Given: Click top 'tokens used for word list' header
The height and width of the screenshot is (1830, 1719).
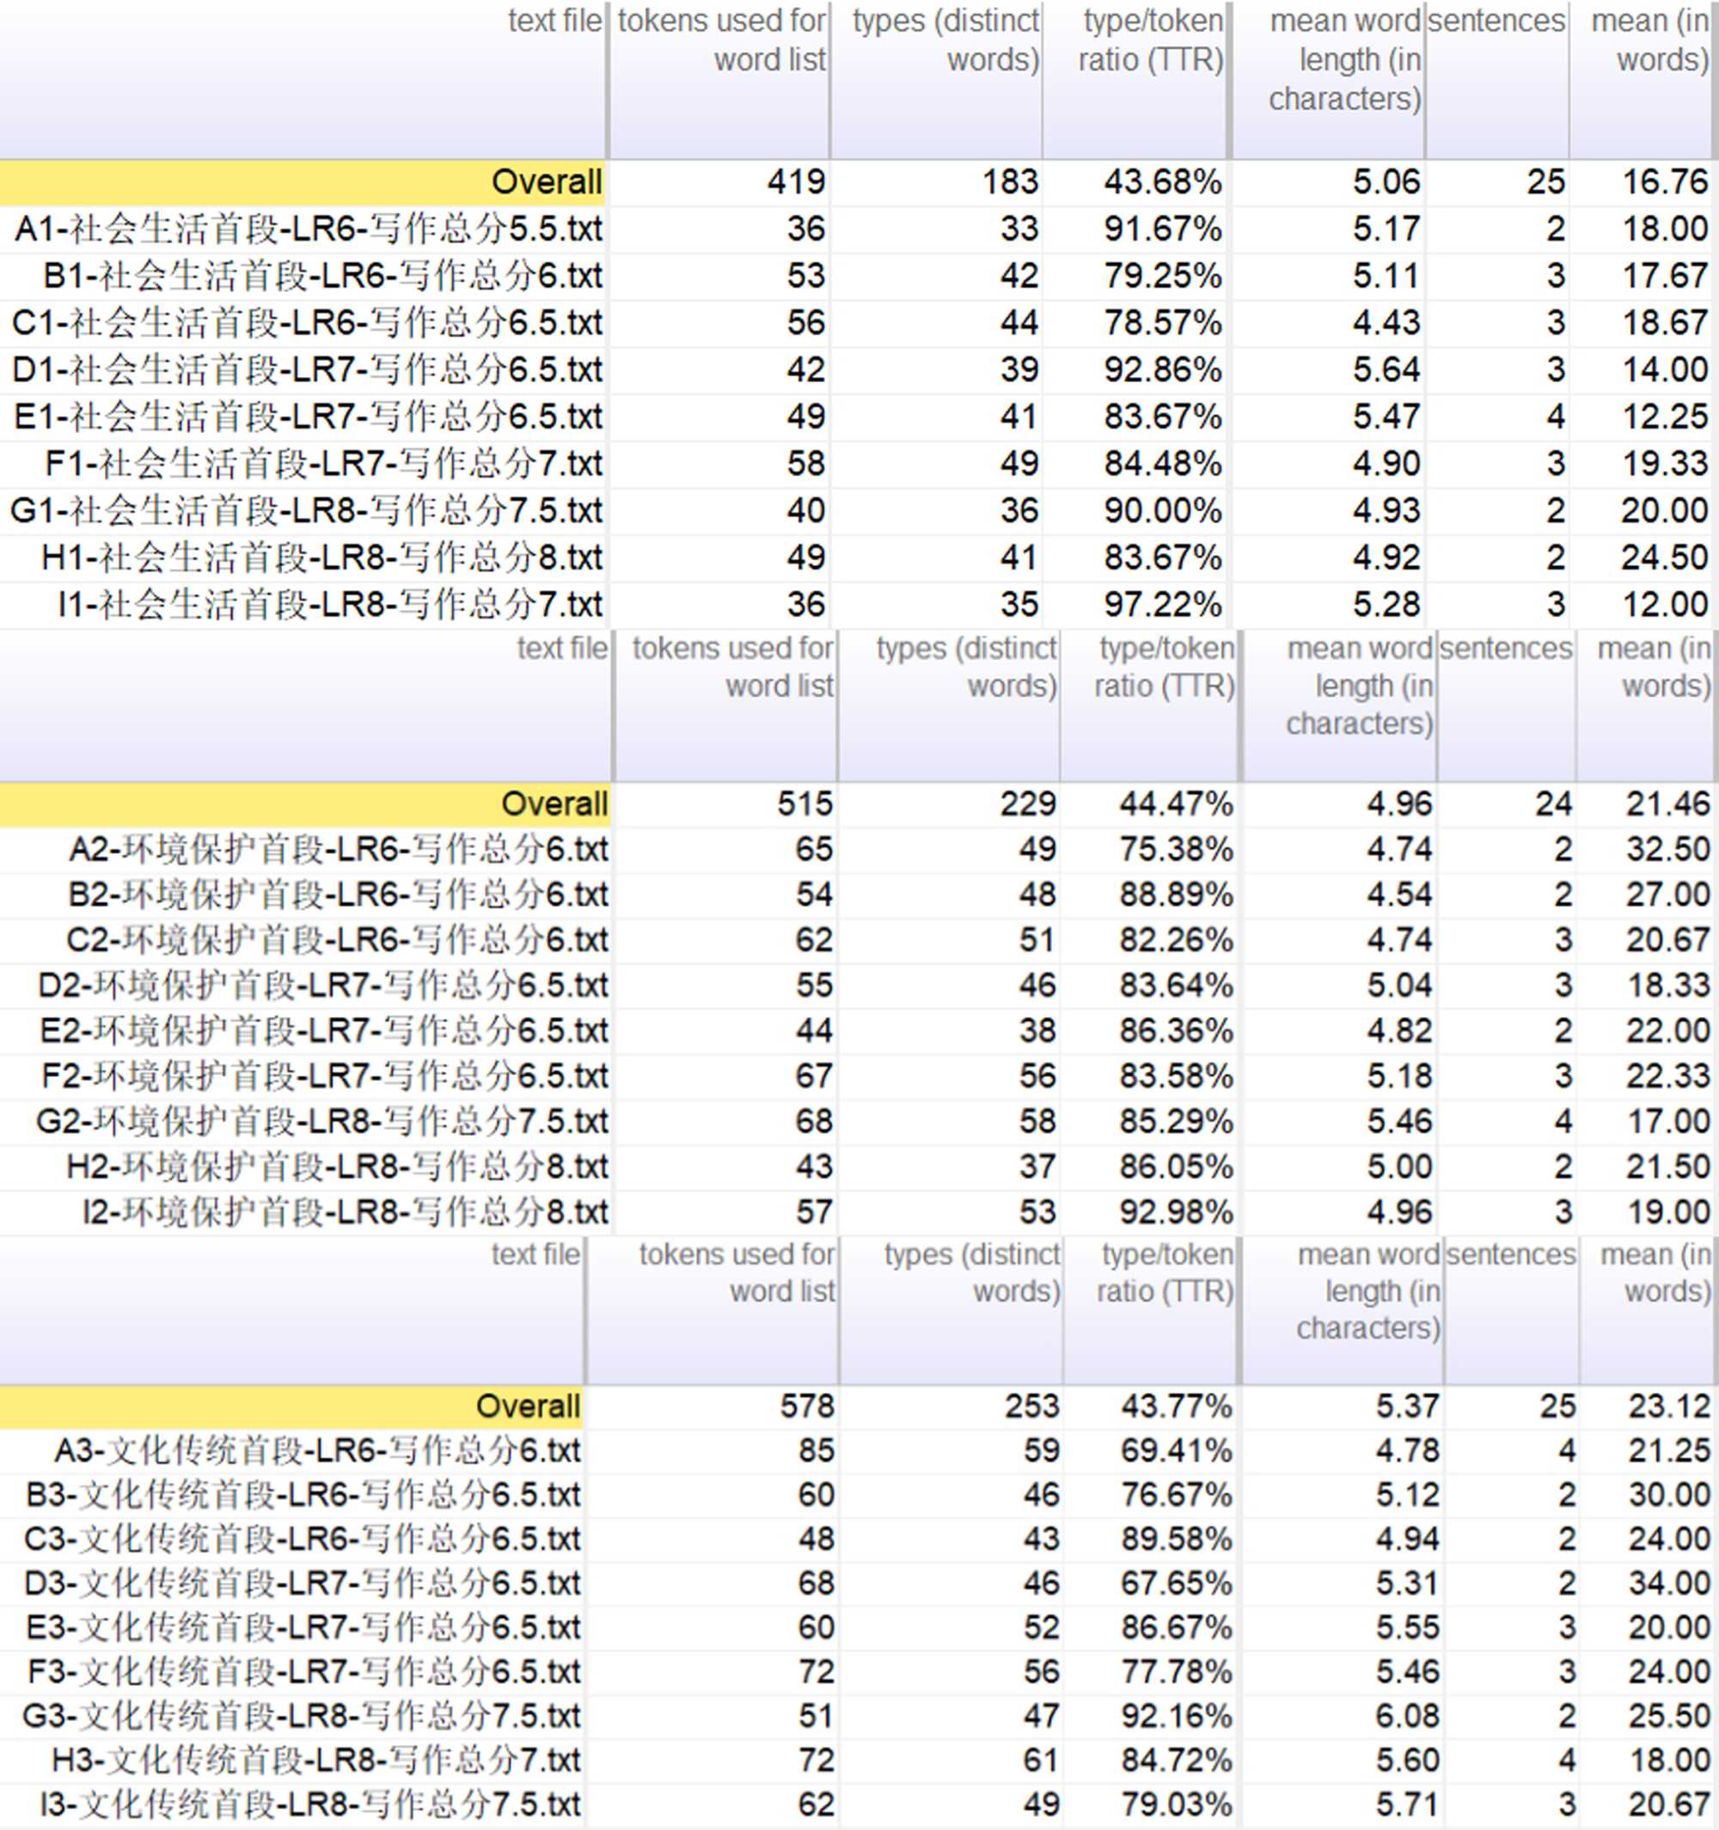Looking at the screenshot, I should (722, 40).
